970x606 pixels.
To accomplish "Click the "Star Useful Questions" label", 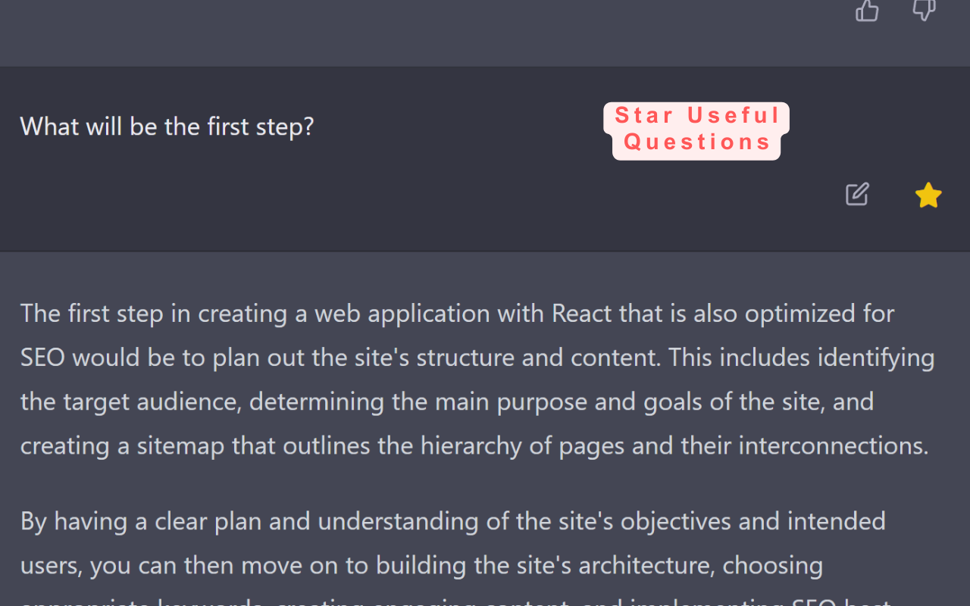I will (696, 130).
